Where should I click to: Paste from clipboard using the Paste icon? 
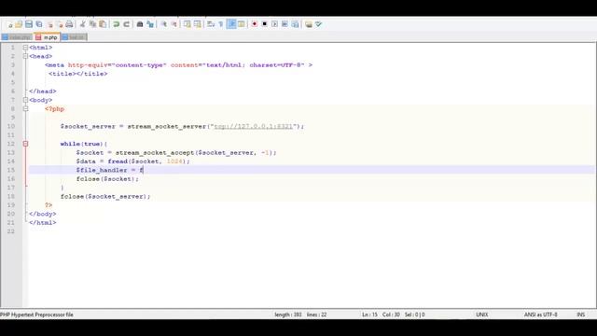103,24
